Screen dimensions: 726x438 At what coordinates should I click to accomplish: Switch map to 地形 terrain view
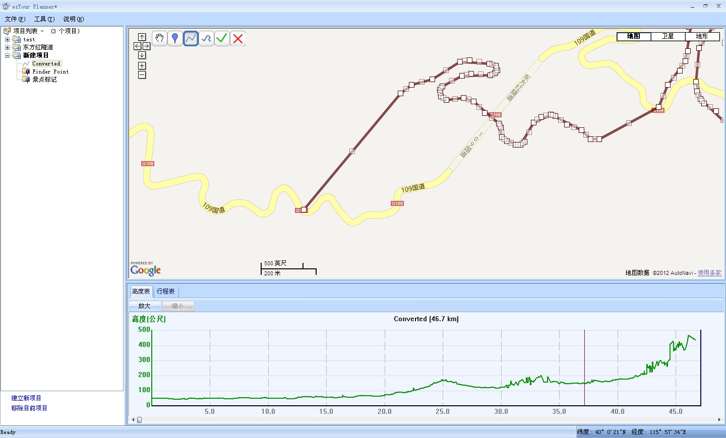pyautogui.click(x=701, y=36)
